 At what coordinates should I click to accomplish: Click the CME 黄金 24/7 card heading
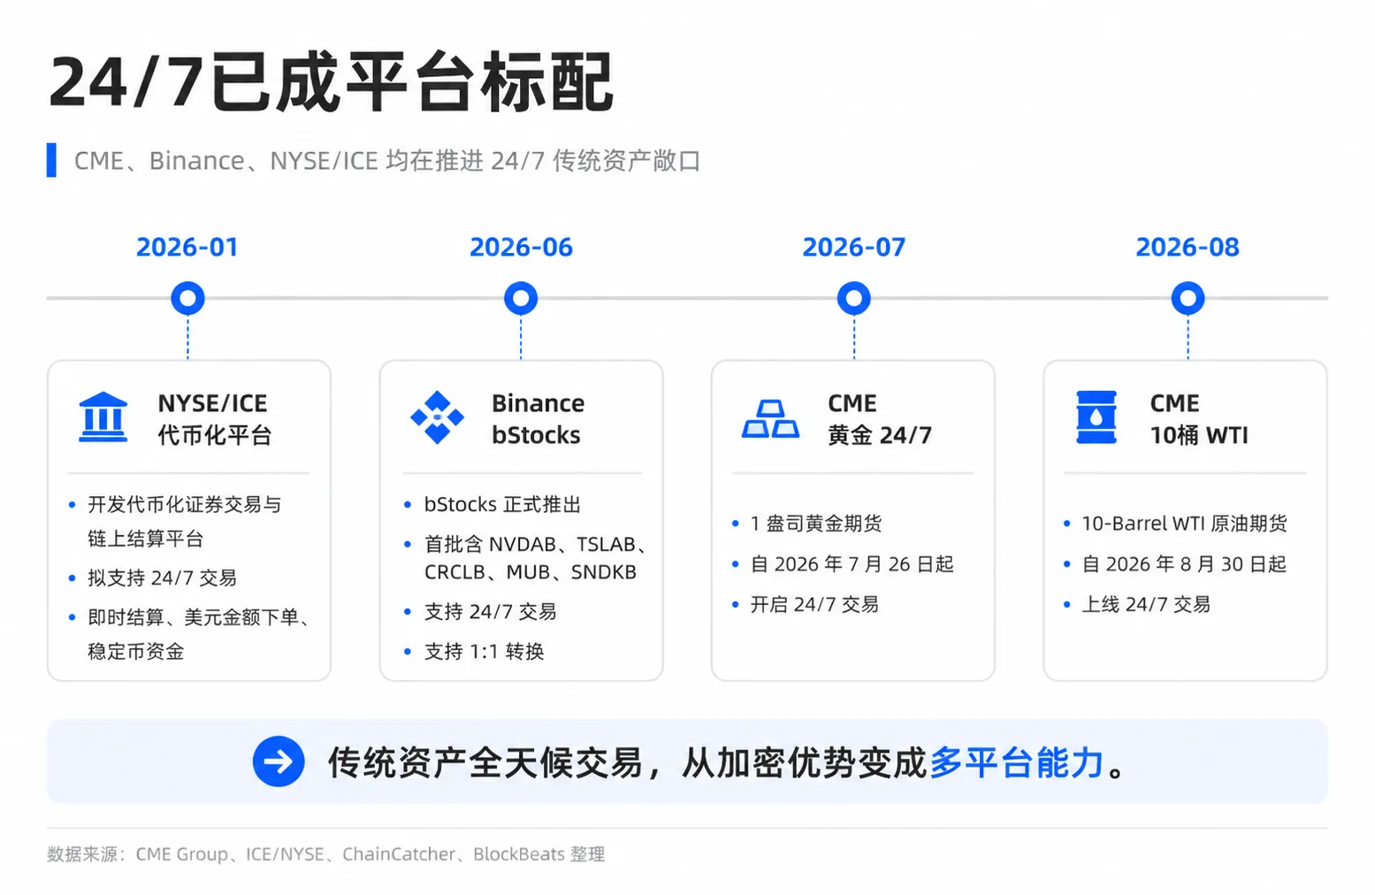(880, 419)
